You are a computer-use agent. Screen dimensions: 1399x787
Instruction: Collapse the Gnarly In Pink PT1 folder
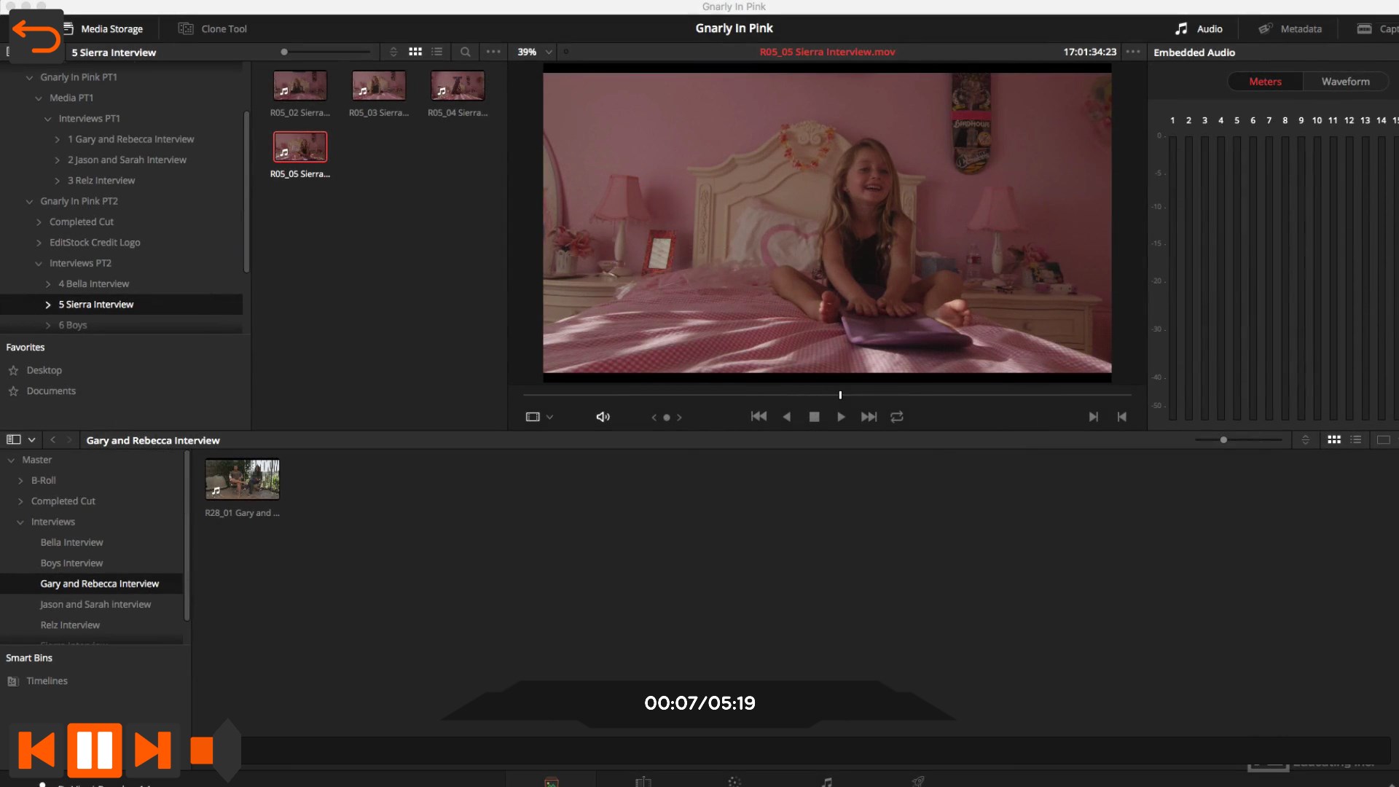click(x=29, y=77)
